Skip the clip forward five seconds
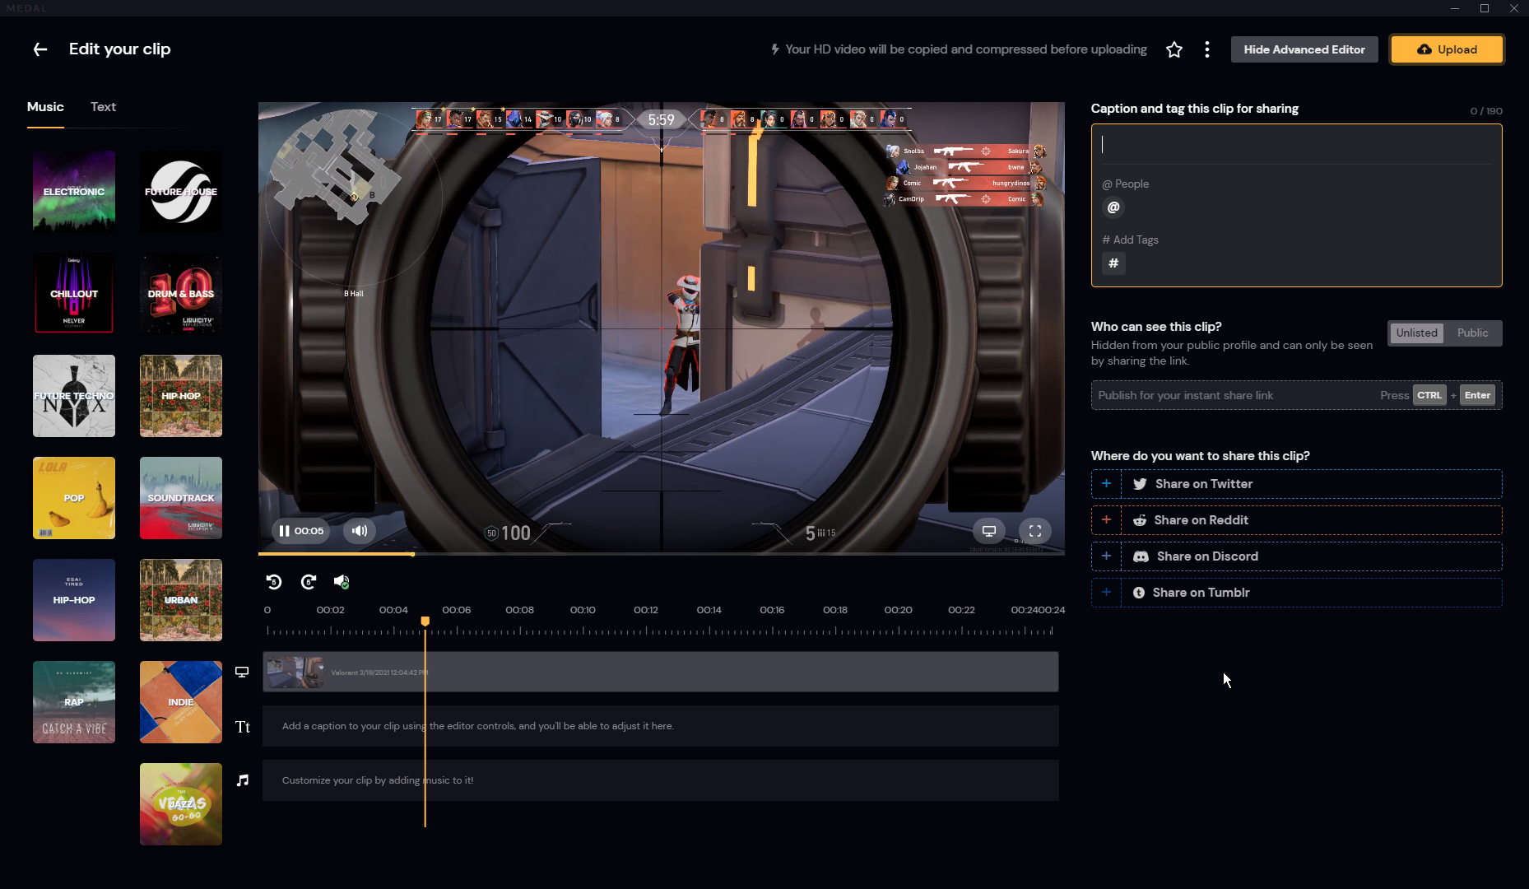 309,582
